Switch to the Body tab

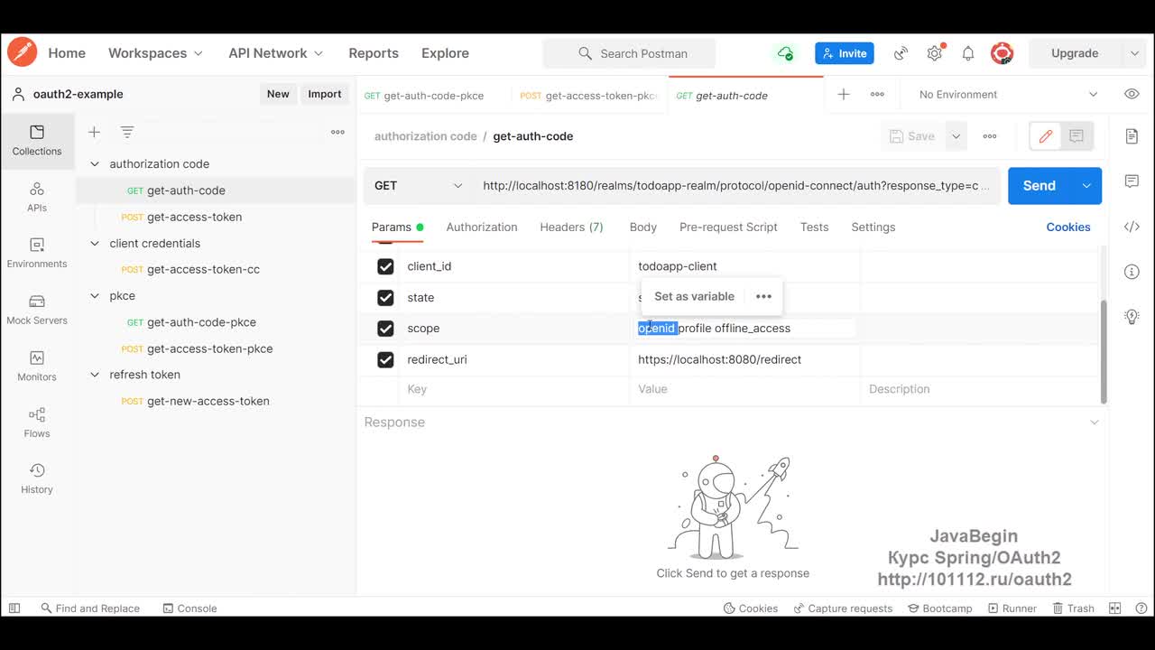tap(642, 227)
